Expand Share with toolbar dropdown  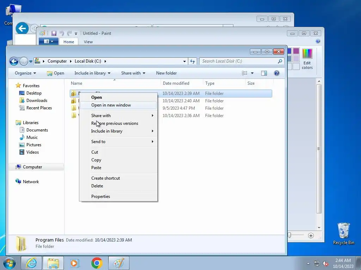click(x=133, y=73)
